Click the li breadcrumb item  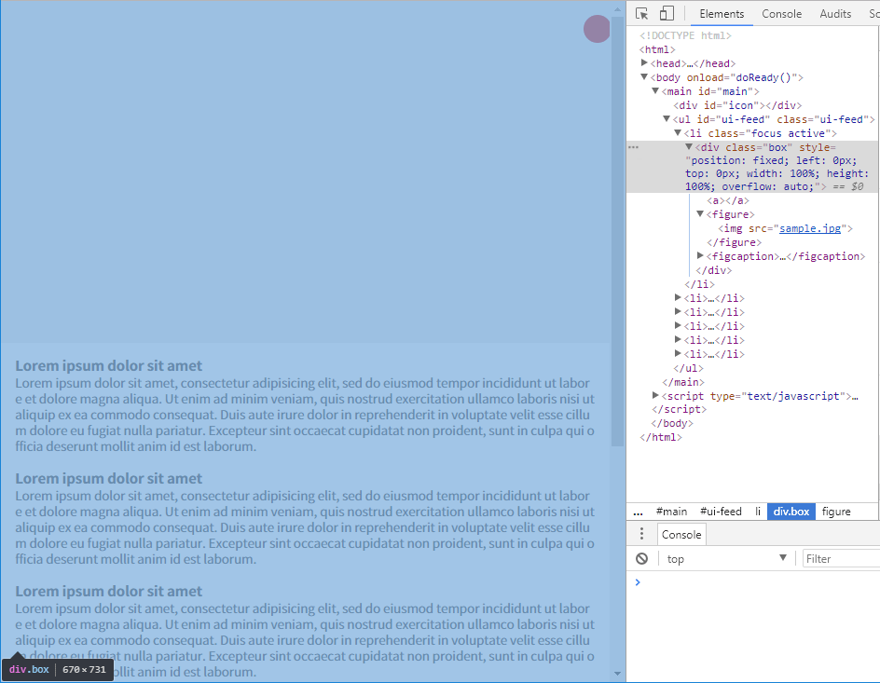click(x=758, y=512)
